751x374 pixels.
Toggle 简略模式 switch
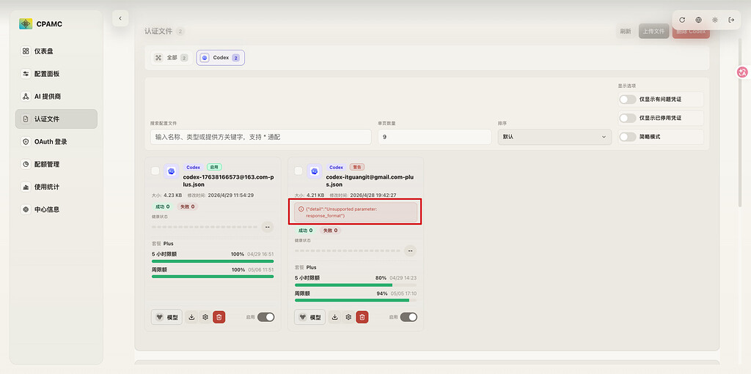(x=628, y=137)
